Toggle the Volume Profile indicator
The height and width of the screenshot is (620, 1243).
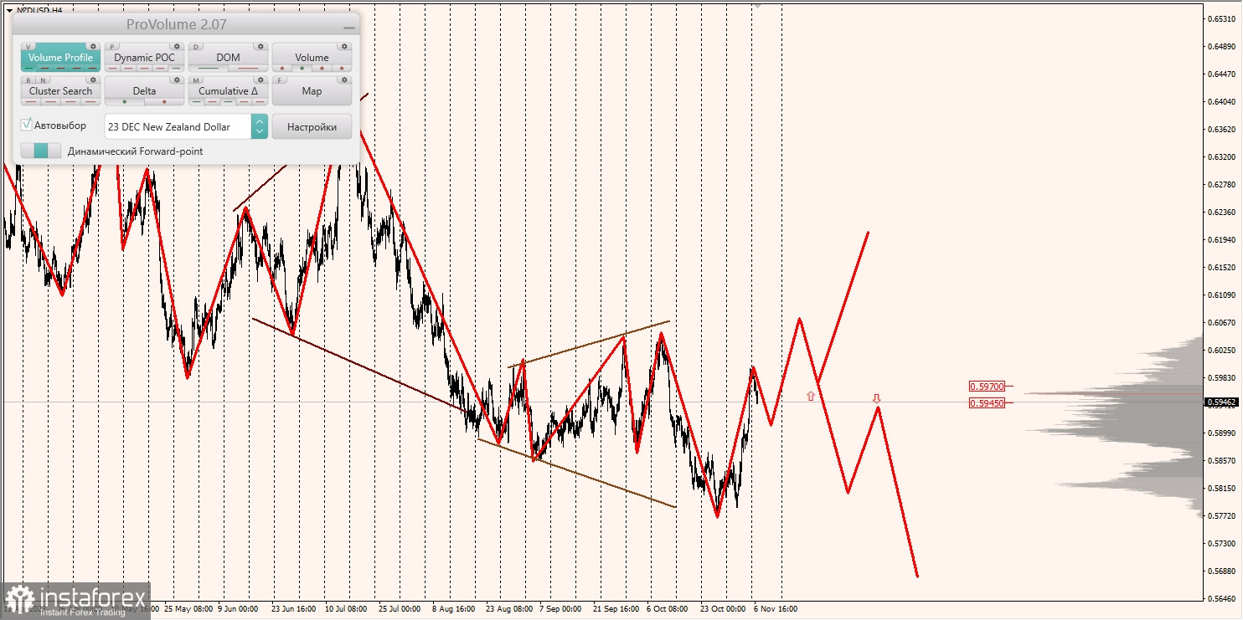click(60, 57)
